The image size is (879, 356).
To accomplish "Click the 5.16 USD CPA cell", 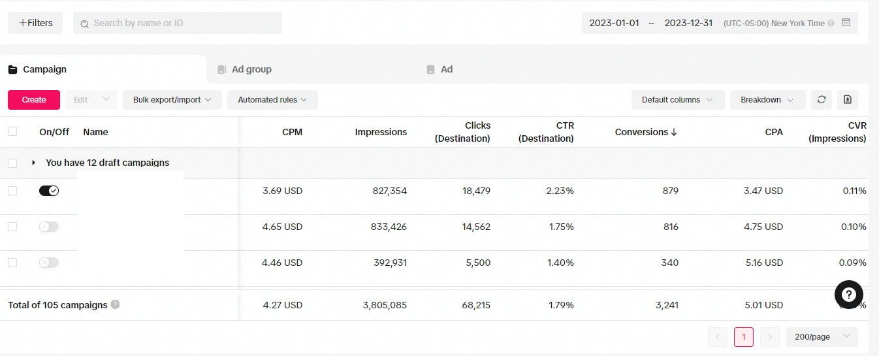I will click(x=763, y=263).
